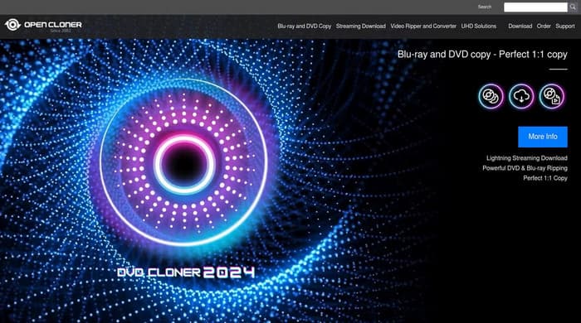Click the More Info button

(x=543, y=137)
